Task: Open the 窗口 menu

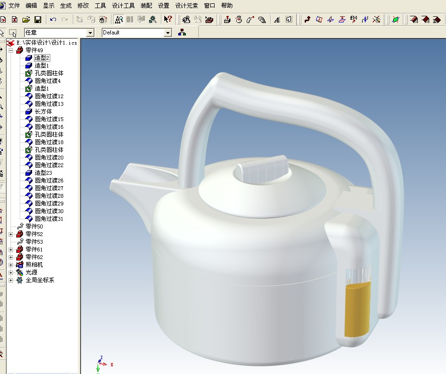Action: click(210, 6)
